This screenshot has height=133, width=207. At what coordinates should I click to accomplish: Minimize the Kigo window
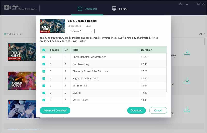click(x=194, y=4)
